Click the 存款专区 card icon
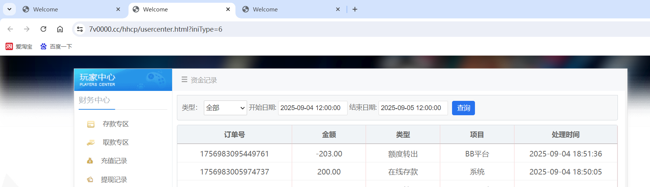This screenshot has height=187, width=650. click(91, 124)
